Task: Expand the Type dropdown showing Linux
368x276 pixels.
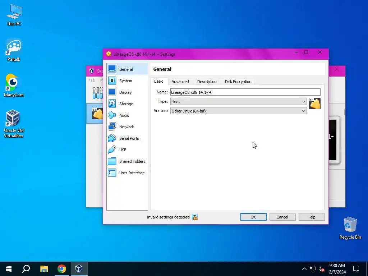Action: coord(239,102)
